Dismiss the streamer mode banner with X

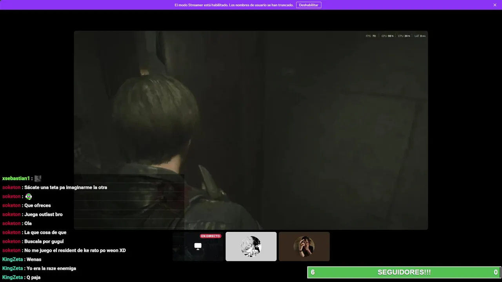point(495,5)
